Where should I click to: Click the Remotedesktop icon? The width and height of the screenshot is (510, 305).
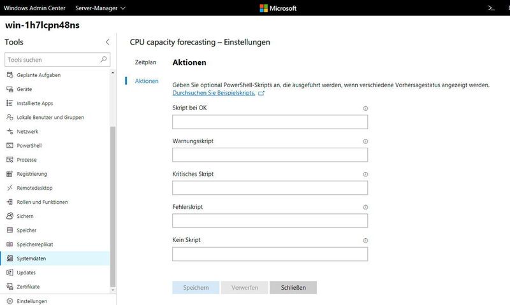(x=10, y=188)
